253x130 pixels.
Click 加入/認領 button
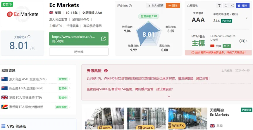pos(156,6)
